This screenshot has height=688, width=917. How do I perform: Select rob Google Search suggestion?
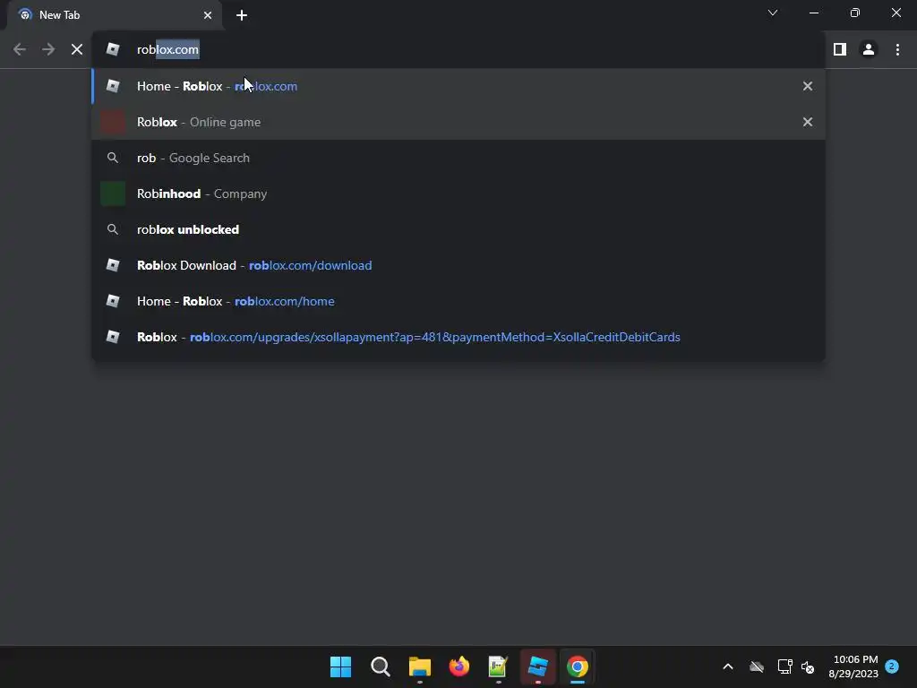tap(458, 158)
